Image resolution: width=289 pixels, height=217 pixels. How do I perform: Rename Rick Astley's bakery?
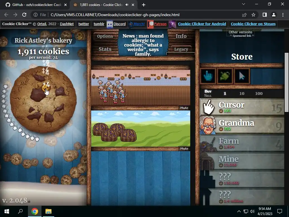(43, 40)
